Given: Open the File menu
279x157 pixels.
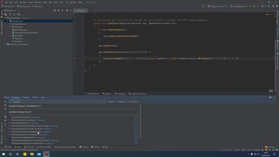Looking at the screenshot, I should click(7, 2).
